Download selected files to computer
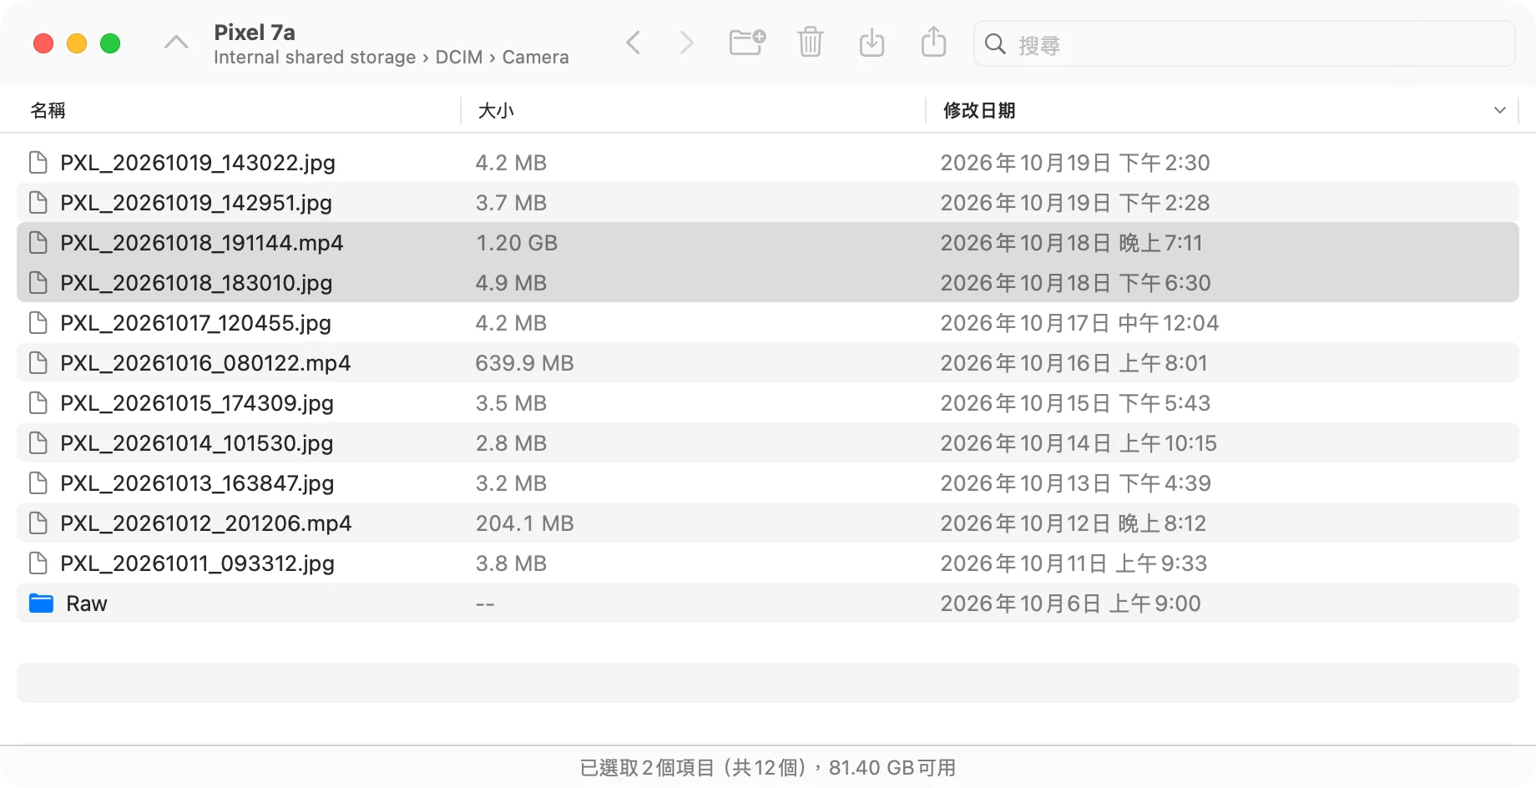The width and height of the screenshot is (1536, 788). (872, 42)
